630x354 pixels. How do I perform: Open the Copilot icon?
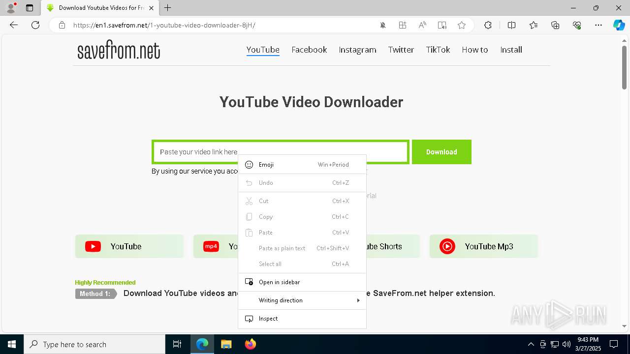[x=619, y=25]
